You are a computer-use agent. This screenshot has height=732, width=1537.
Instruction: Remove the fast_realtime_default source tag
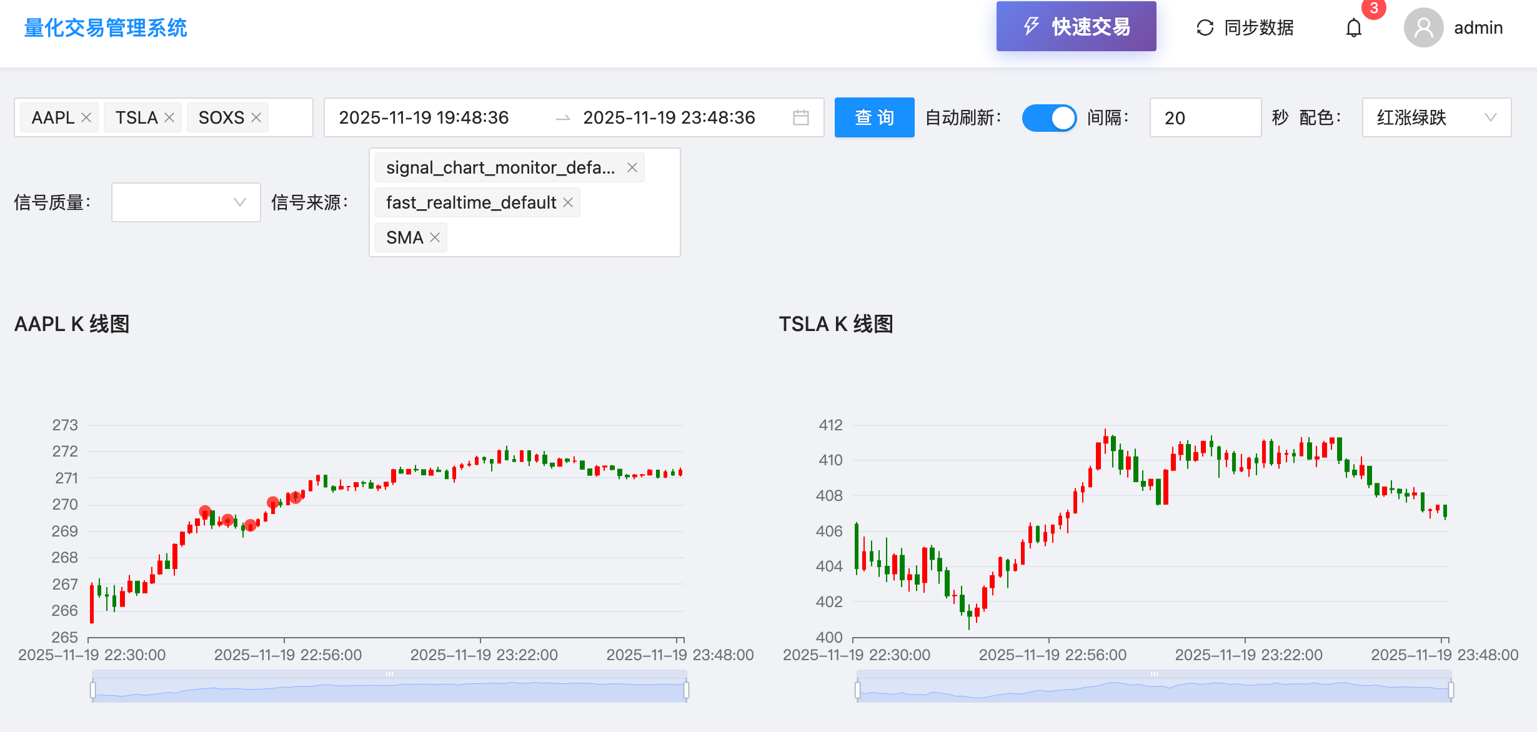tap(567, 202)
